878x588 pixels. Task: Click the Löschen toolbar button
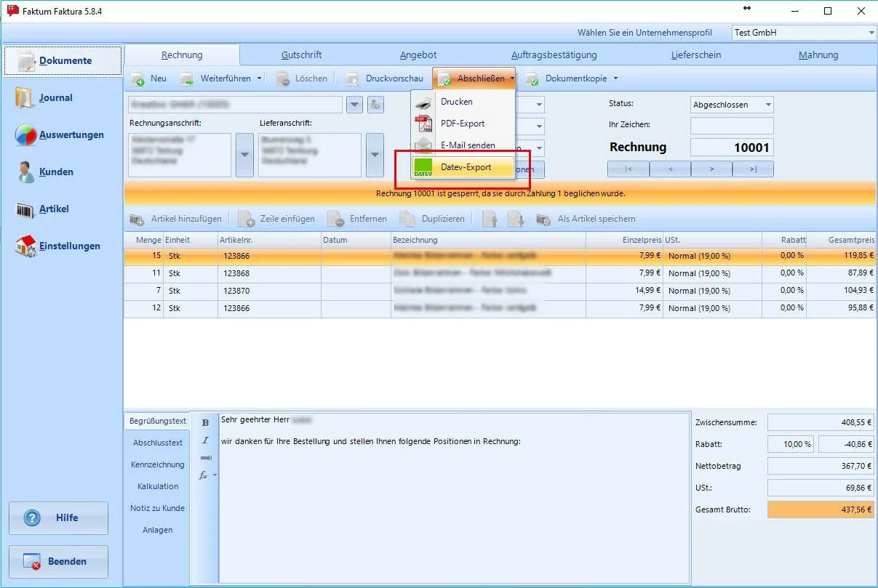coord(302,78)
